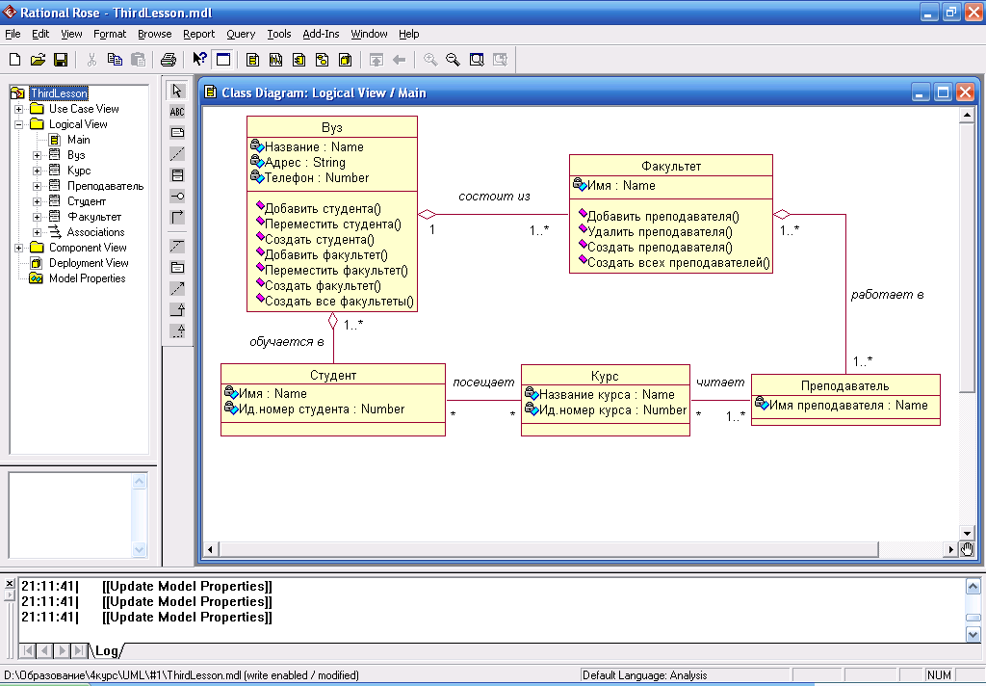Image resolution: width=986 pixels, height=686 pixels.
Task: Select the Class tool in toolbox
Action: click(x=177, y=175)
